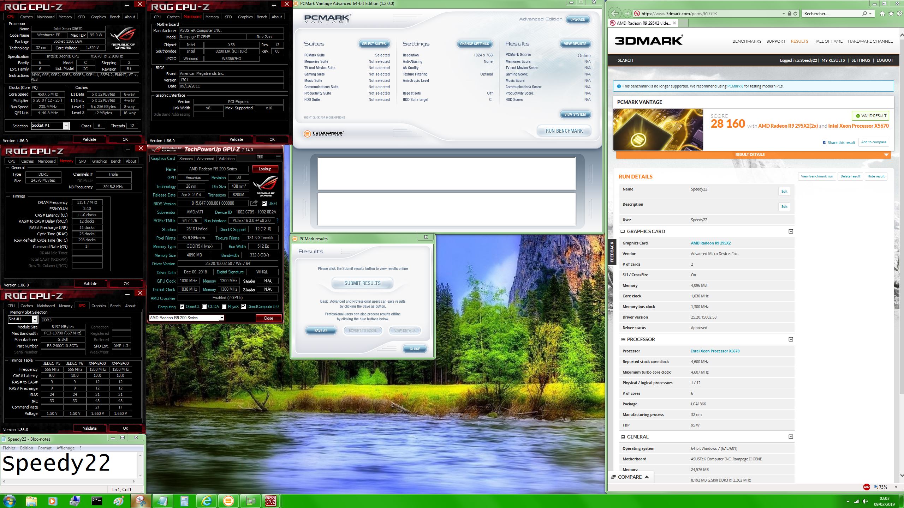Click the ABP adblock icon in status bar
Viewport: 904px width, 508px height.
867,487
